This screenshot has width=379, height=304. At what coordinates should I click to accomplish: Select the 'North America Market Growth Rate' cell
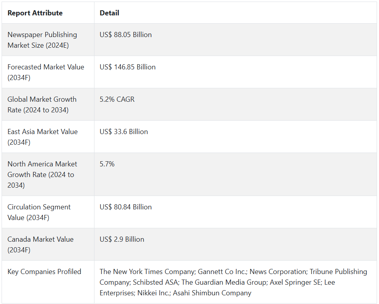click(x=42, y=174)
